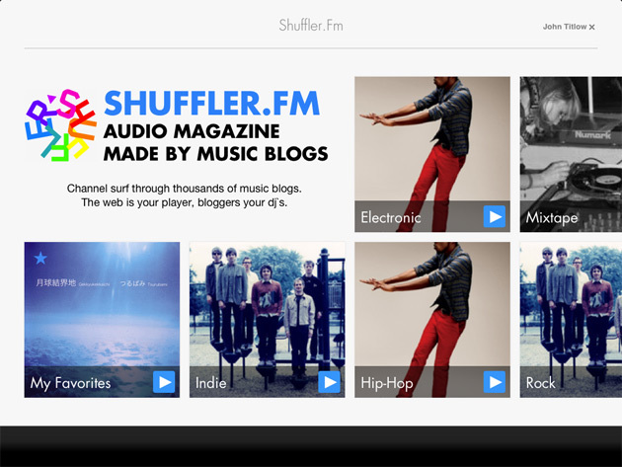
Task: Click the SHUFFLER.FM blue heading
Action: tap(212, 103)
